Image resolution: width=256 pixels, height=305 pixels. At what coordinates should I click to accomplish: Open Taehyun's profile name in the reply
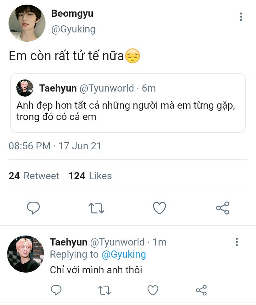[x=69, y=242]
